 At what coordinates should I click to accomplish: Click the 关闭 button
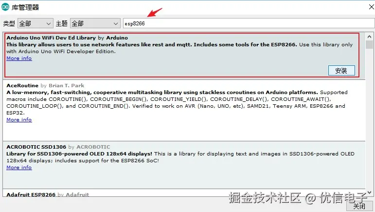(359, 206)
